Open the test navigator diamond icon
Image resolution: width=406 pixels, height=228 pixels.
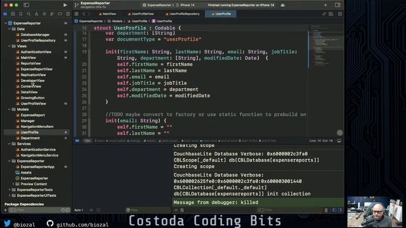[x=44, y=14]
